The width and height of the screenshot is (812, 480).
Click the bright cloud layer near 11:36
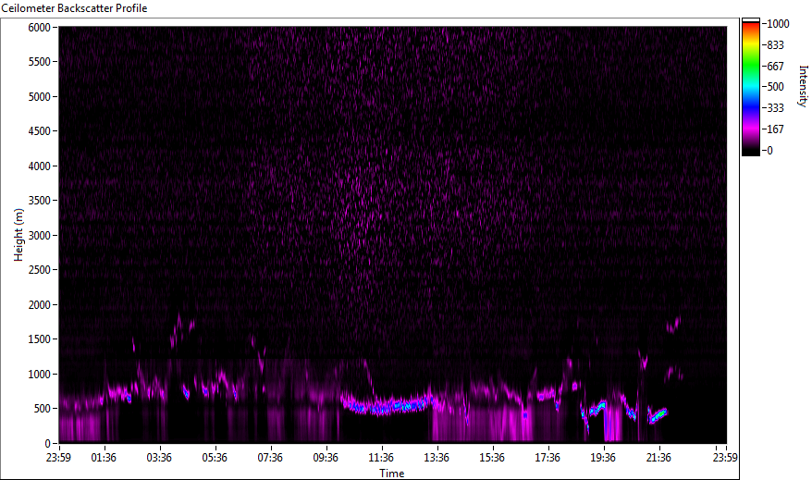tap(388, 406)
